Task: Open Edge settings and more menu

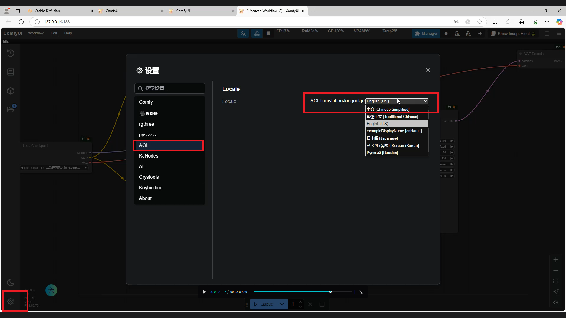Action: (x=547, y=22)
